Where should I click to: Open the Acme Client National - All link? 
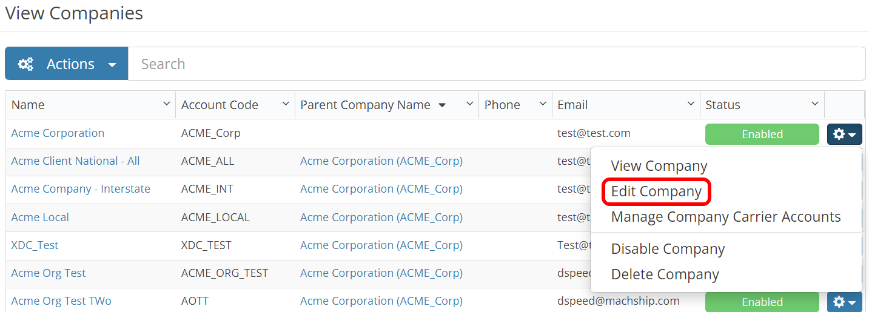pyautogui.click(x=75, y=161)
